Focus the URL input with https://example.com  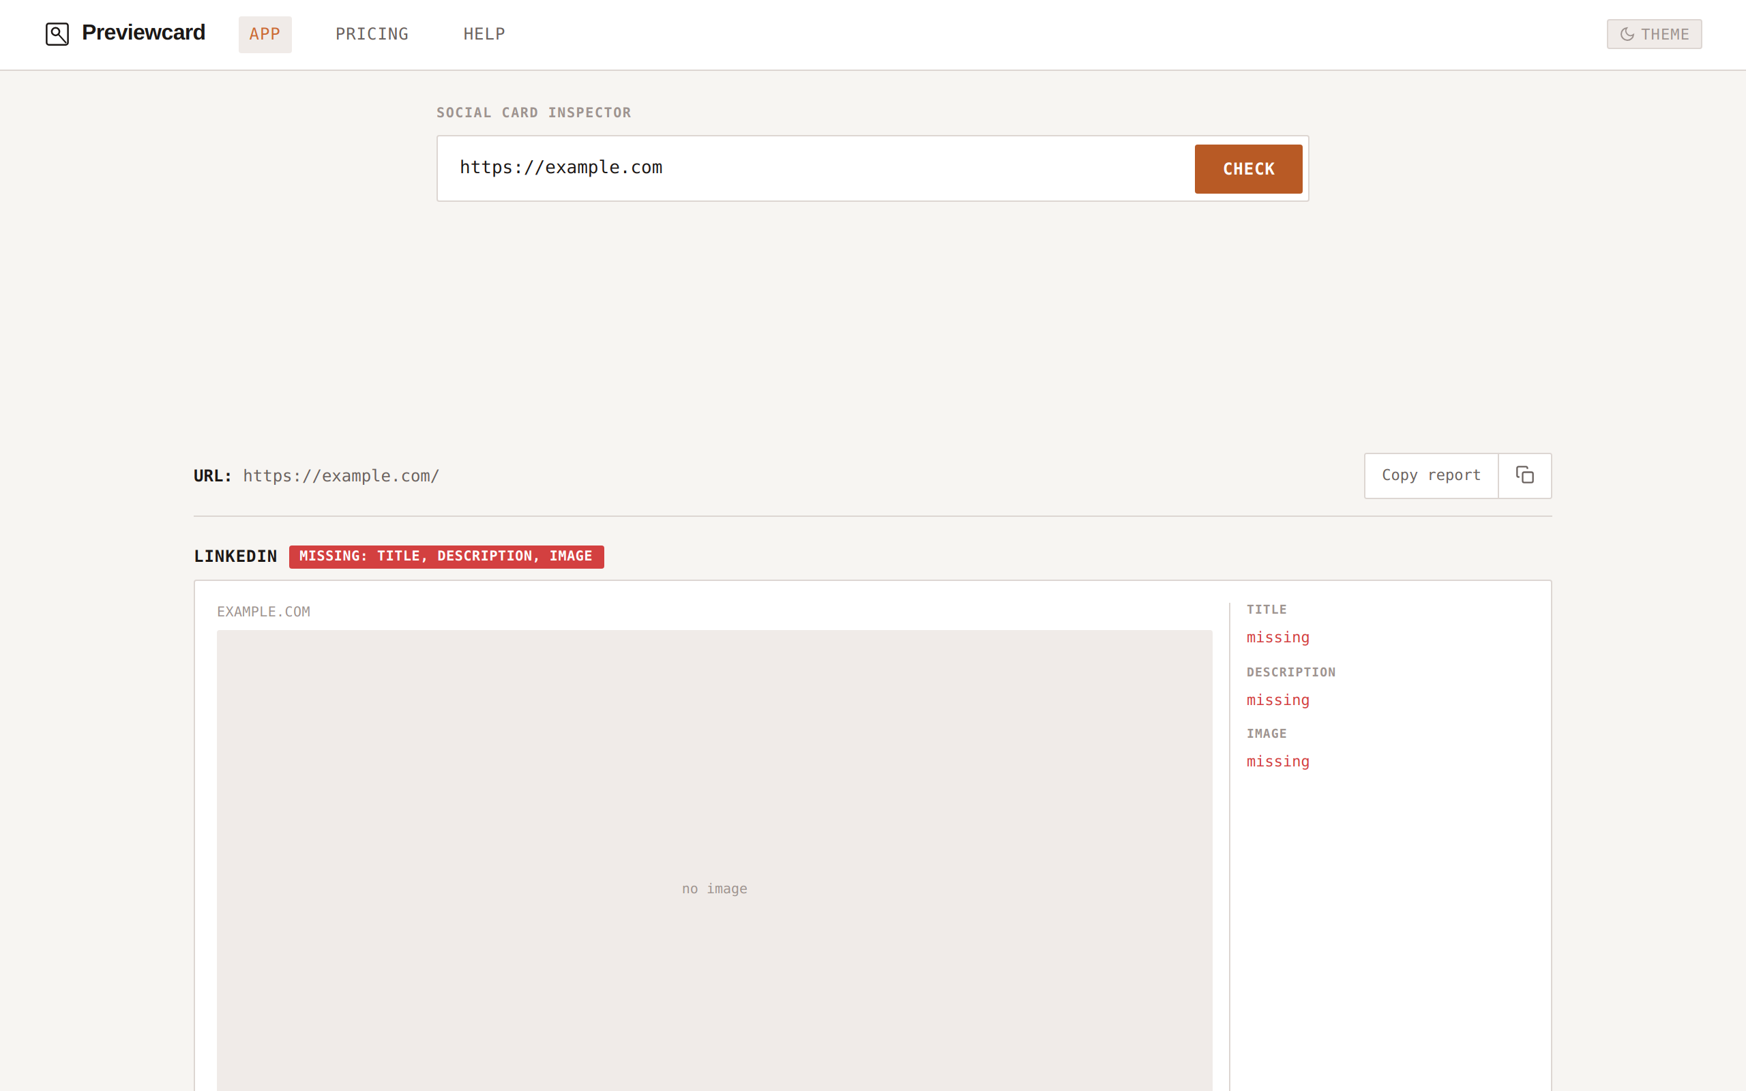tap(815, 168)
